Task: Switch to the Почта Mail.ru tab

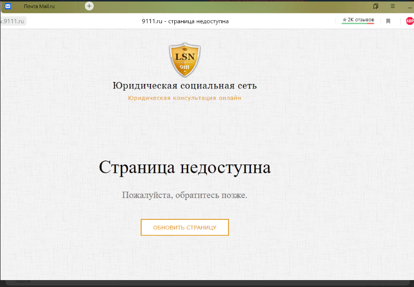Action: pos(39,6)
